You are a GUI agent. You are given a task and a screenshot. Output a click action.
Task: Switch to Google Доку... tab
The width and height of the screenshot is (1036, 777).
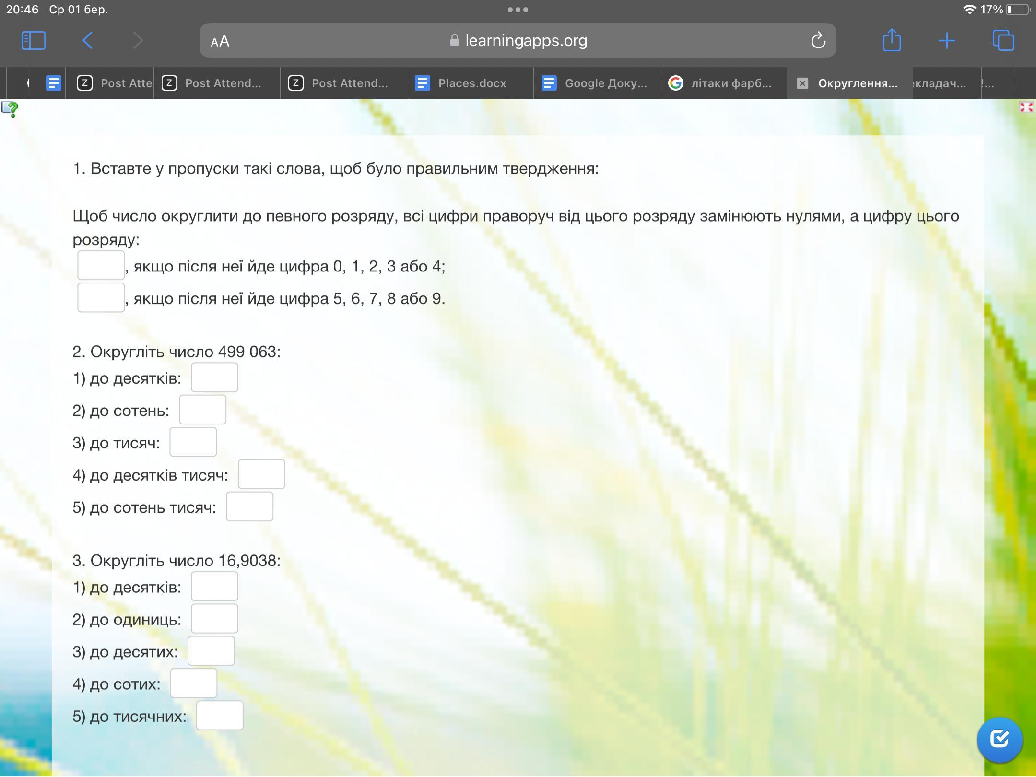click(597, 83)
